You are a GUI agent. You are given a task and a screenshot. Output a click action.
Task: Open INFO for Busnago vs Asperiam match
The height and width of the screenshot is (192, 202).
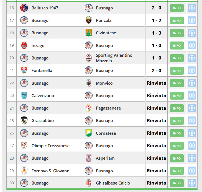(x=177, y=158)
